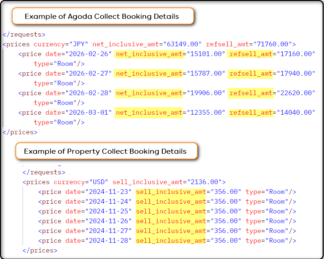Click type="Room" below the 2026-03-01 price
324x259 pixels.
pos(59,123)
